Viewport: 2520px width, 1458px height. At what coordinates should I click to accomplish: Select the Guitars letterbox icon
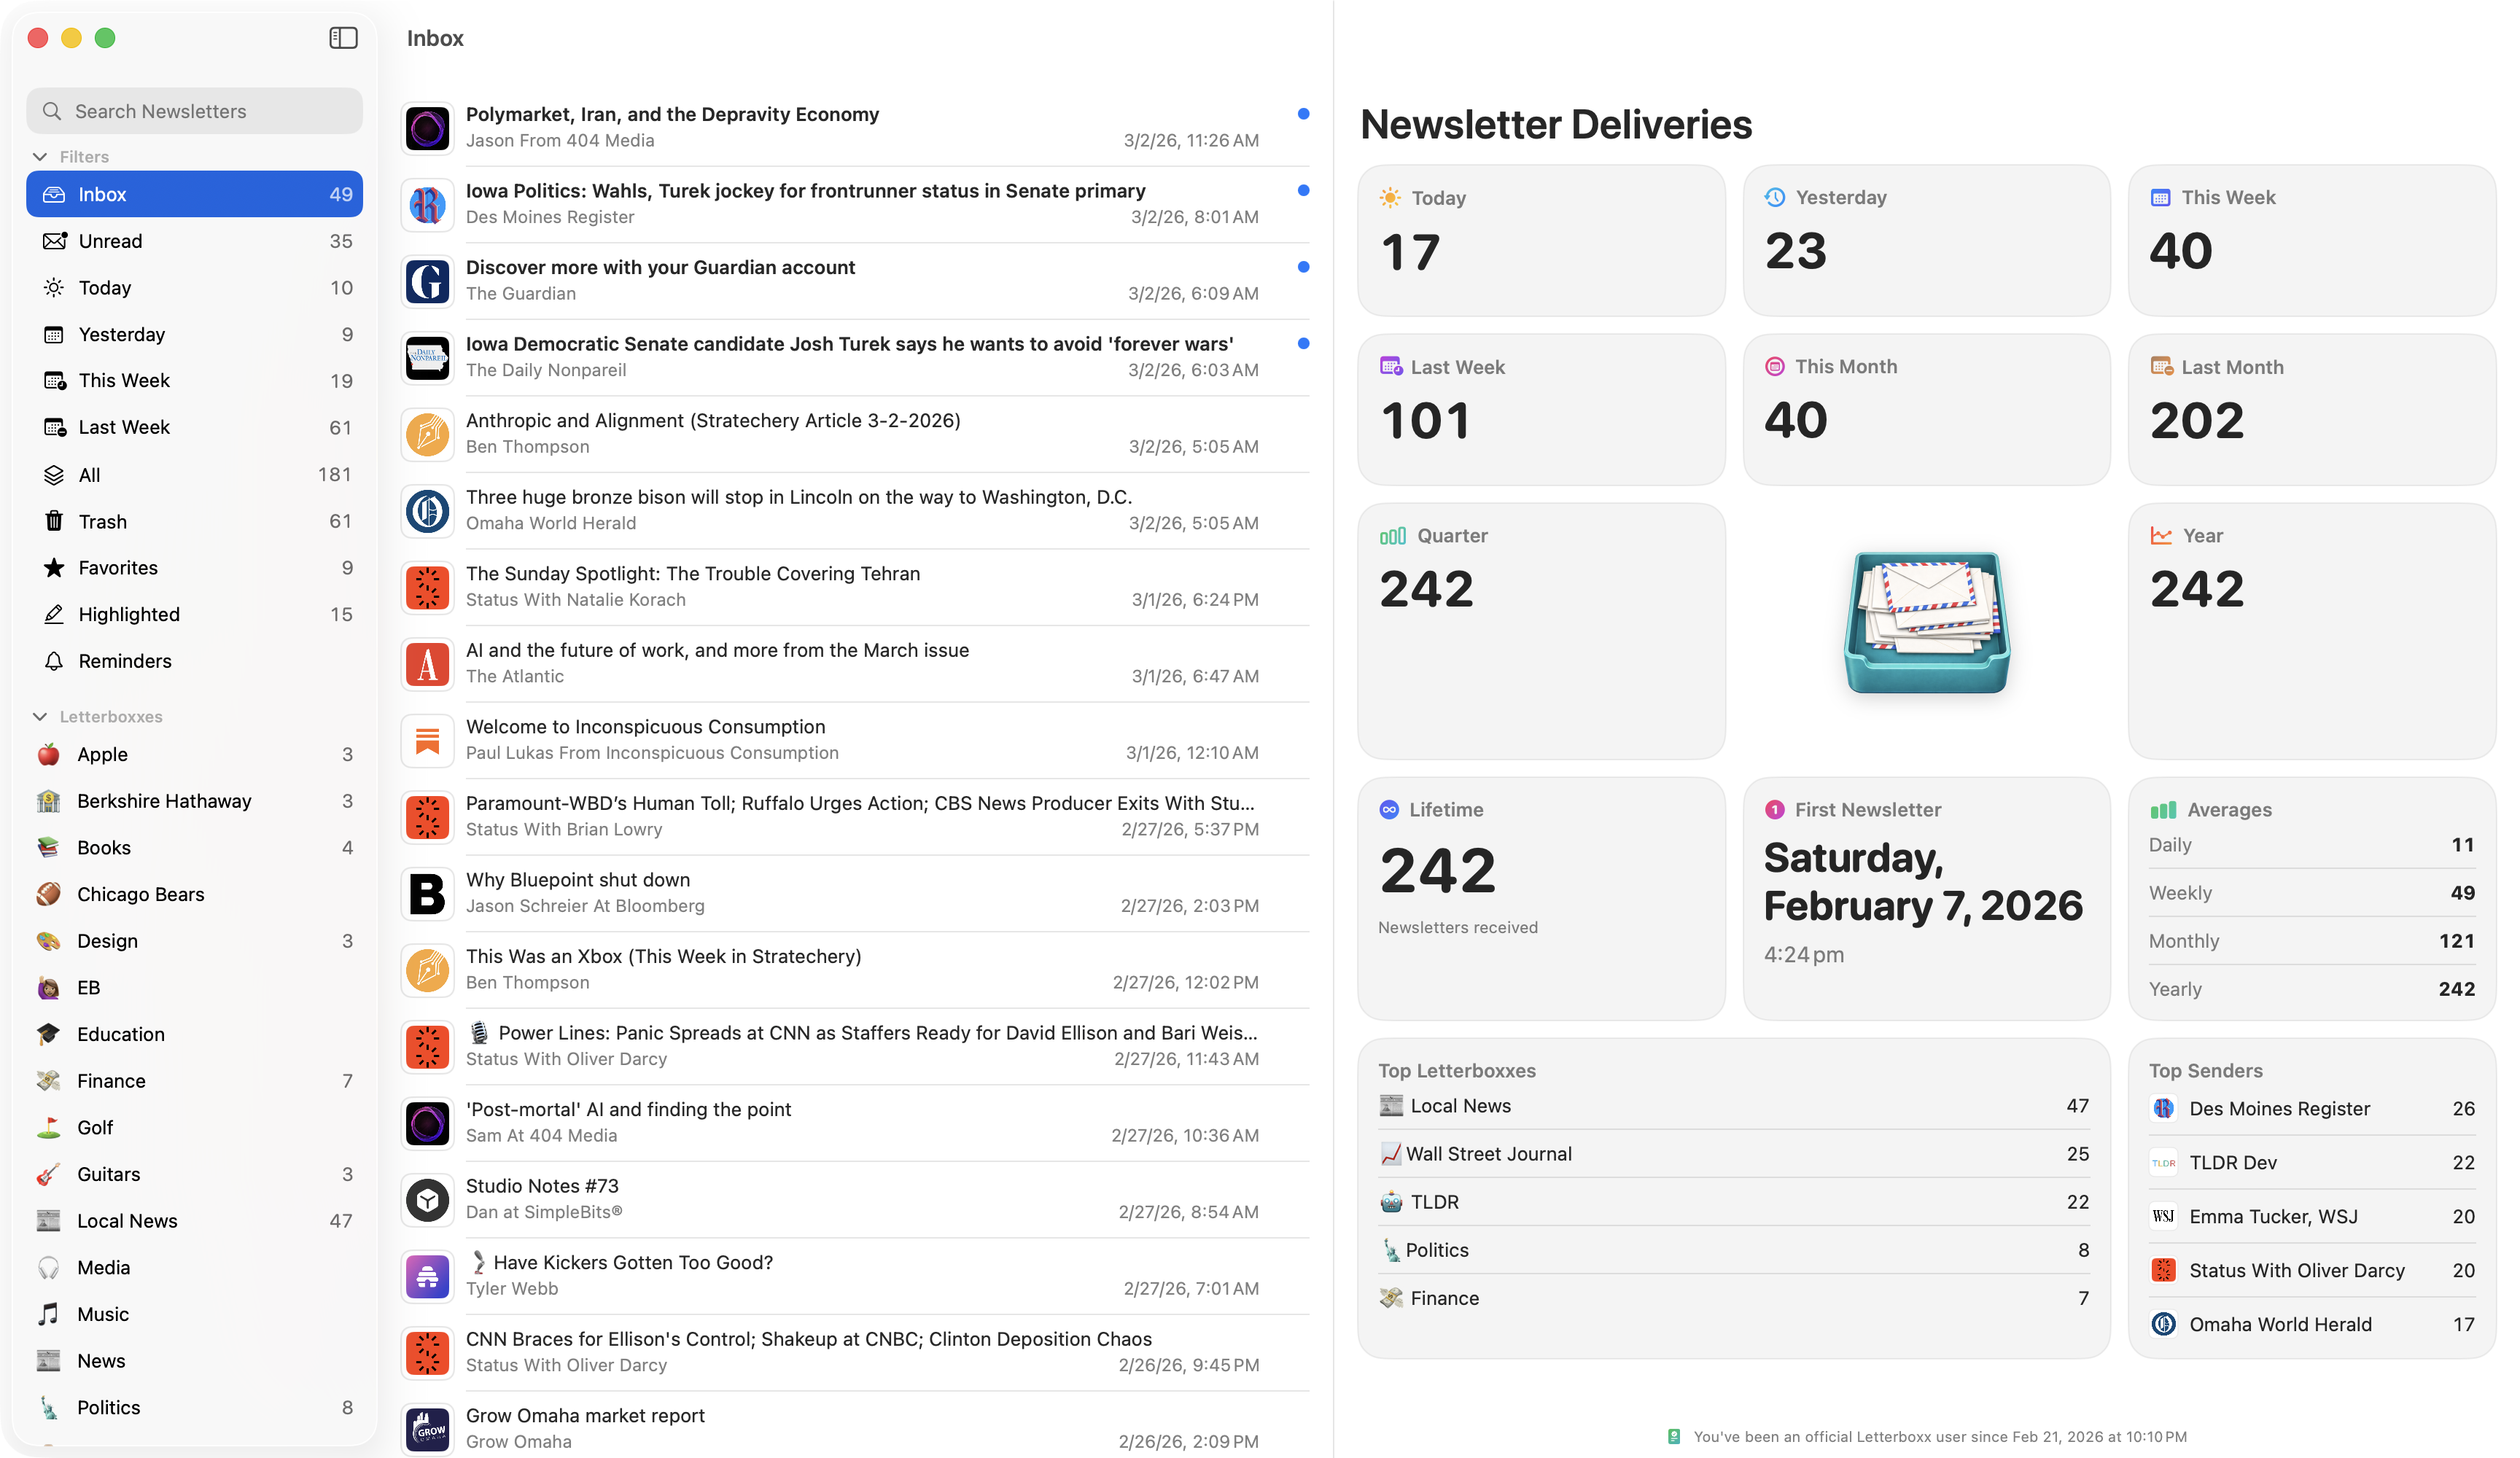(47, 1174)
